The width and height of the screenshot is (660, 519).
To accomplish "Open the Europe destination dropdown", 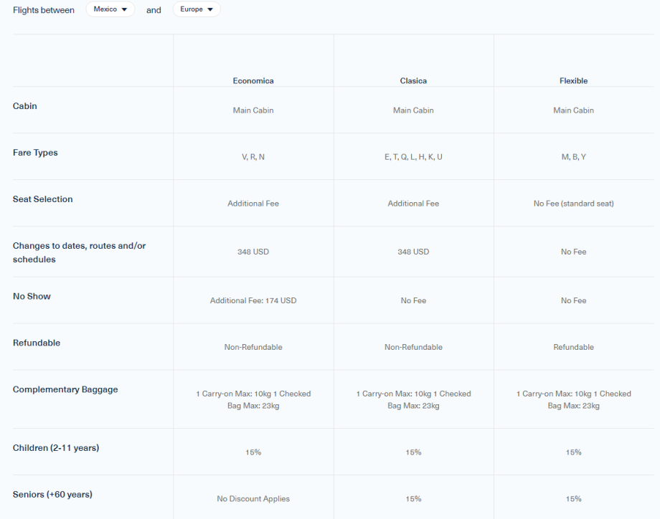I will coord(197,9).
